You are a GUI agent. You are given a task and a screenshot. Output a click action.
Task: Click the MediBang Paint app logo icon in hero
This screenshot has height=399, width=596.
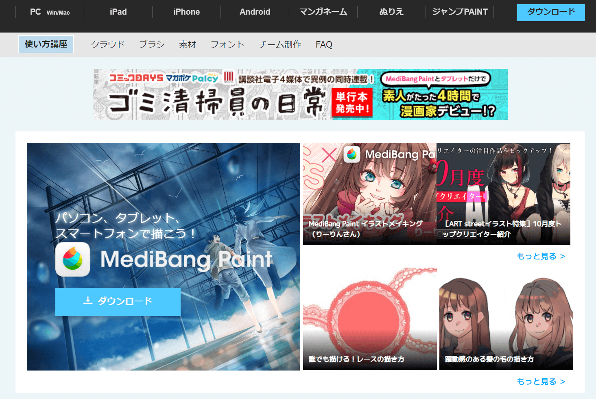[x=73, y=259]
